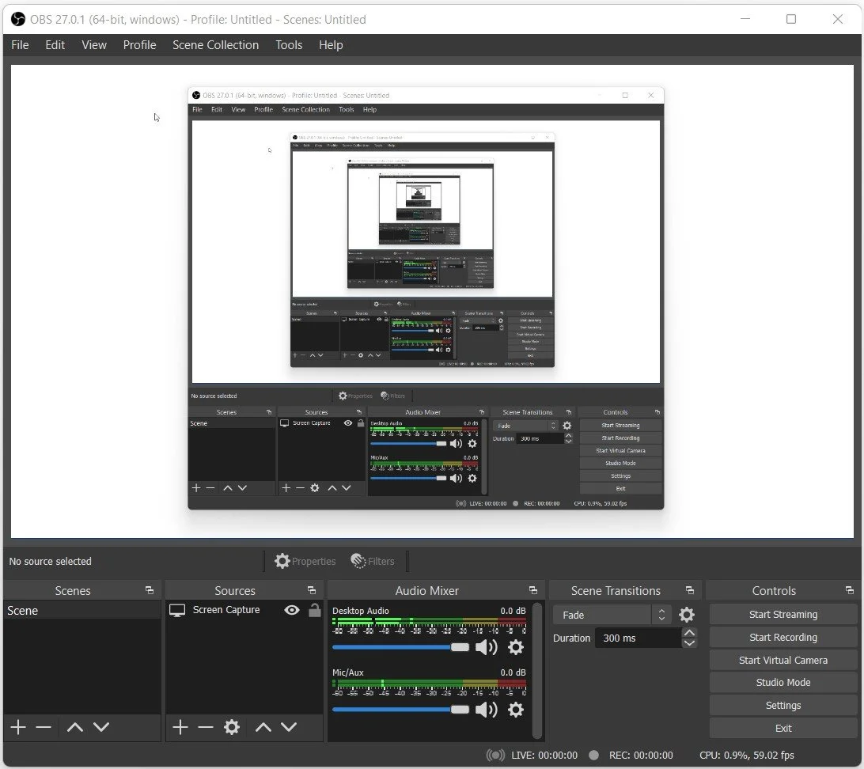Screen dimensions: 864x769
Task: Decrease transition duration with down arrow
Action: [x=689, y=643]
